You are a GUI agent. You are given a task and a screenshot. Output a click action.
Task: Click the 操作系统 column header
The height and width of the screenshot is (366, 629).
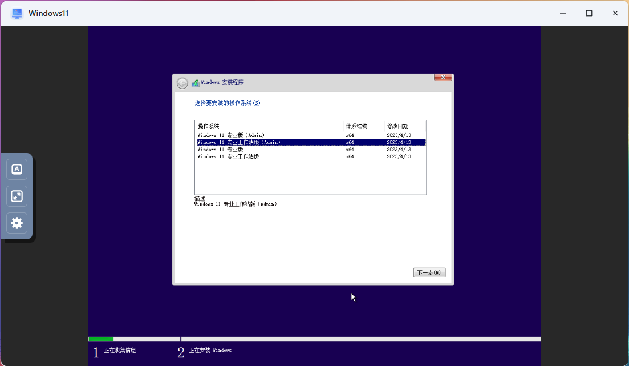[x=269, y=126]
